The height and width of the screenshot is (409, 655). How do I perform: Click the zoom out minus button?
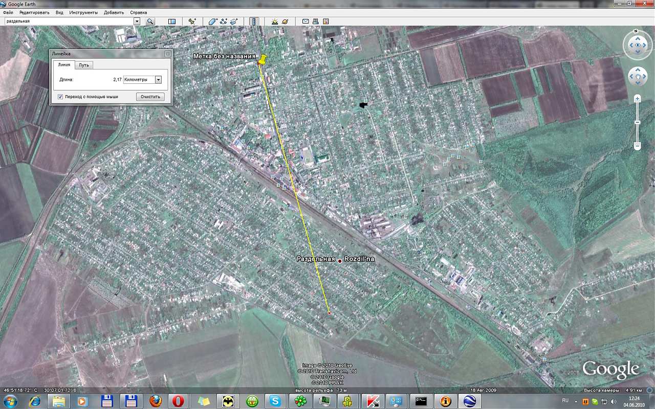(x=638, y=146)
